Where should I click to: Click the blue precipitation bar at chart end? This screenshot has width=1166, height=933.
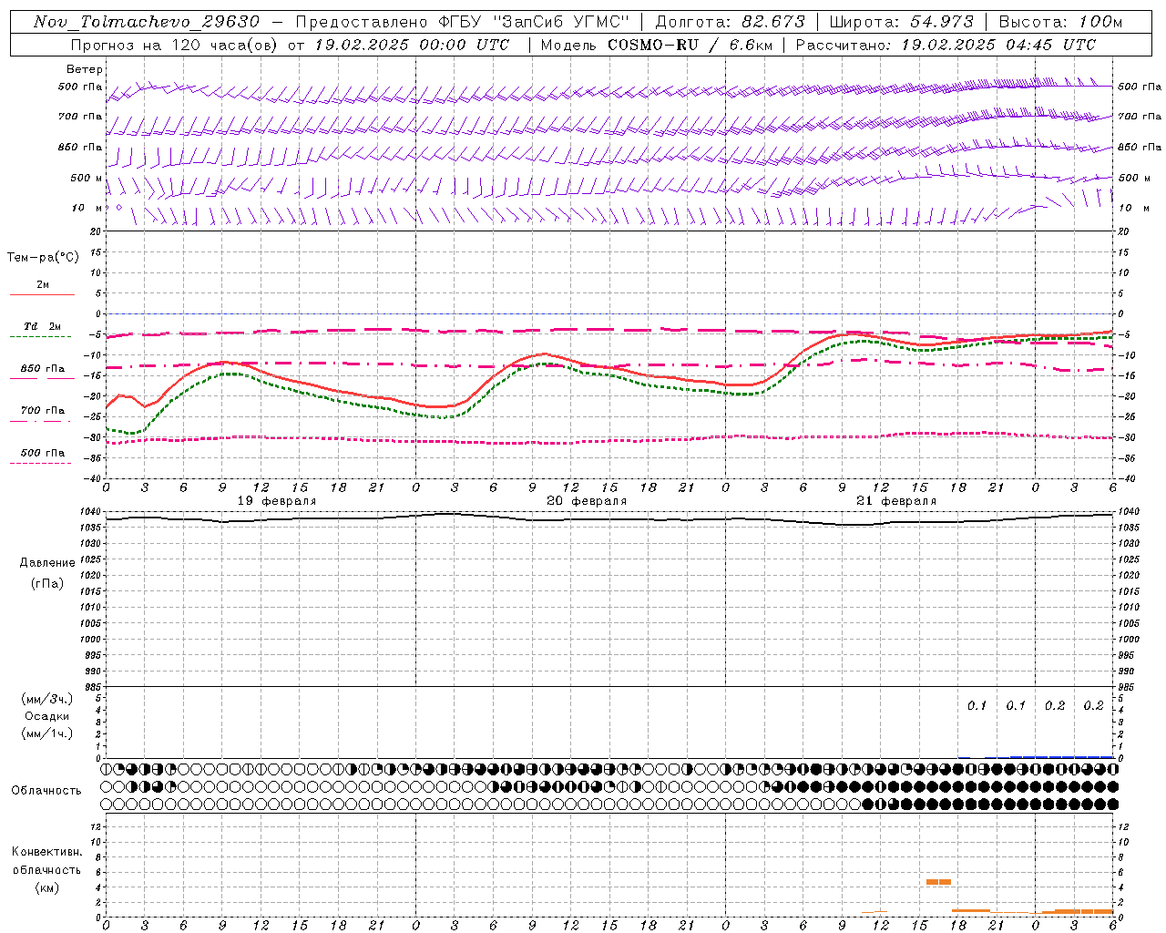point(1061,757)
